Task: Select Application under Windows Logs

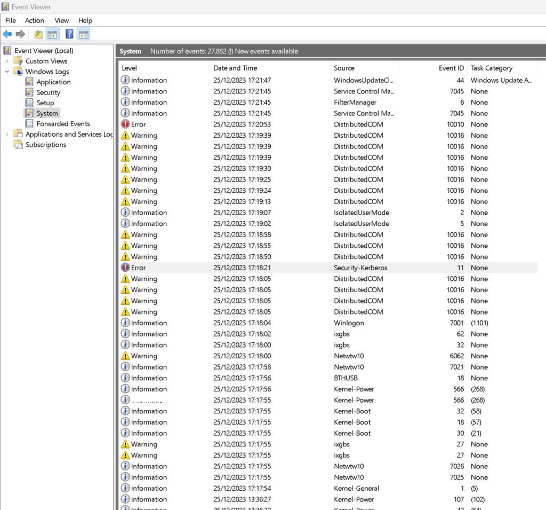Action: (x=54, y=82)
